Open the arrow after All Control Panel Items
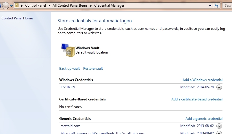The image size is (232, 134). tap(91, 5)
